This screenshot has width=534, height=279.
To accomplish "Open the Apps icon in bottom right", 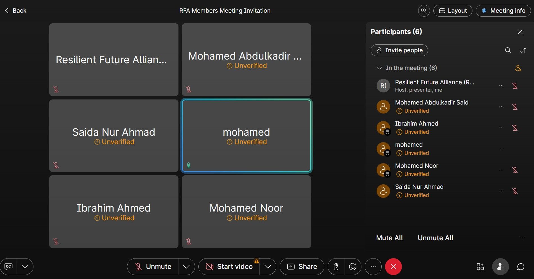I will pos(480,267).
